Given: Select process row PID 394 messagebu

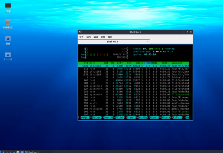Looking at the screenshot, I should [x=134, y=109].
